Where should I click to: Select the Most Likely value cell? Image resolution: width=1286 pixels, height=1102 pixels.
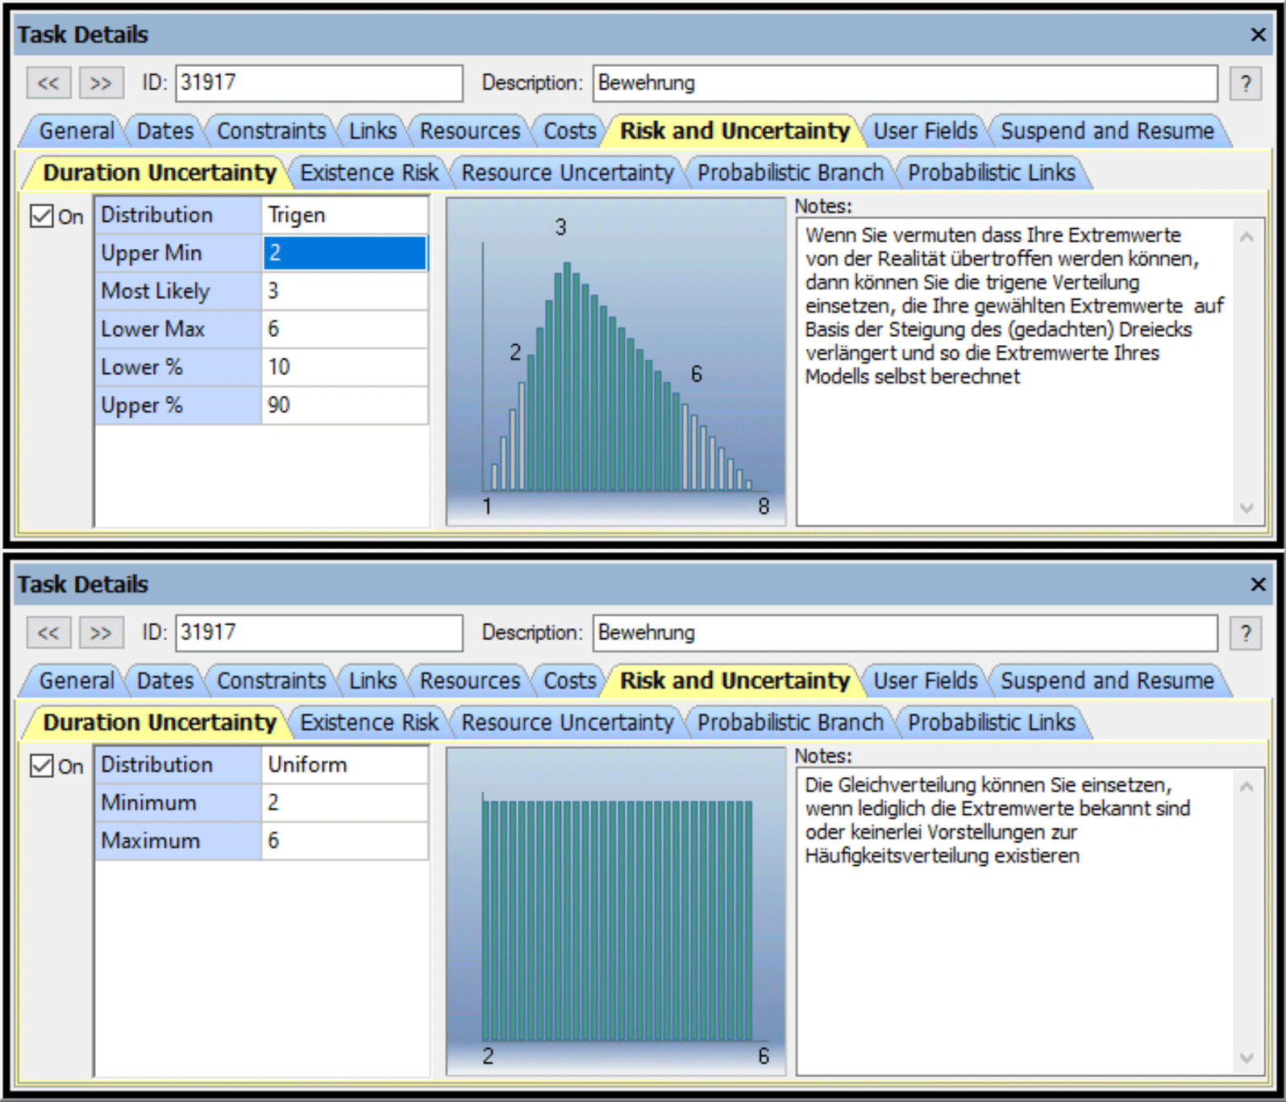pyautogui.click(x=343, y=291)
